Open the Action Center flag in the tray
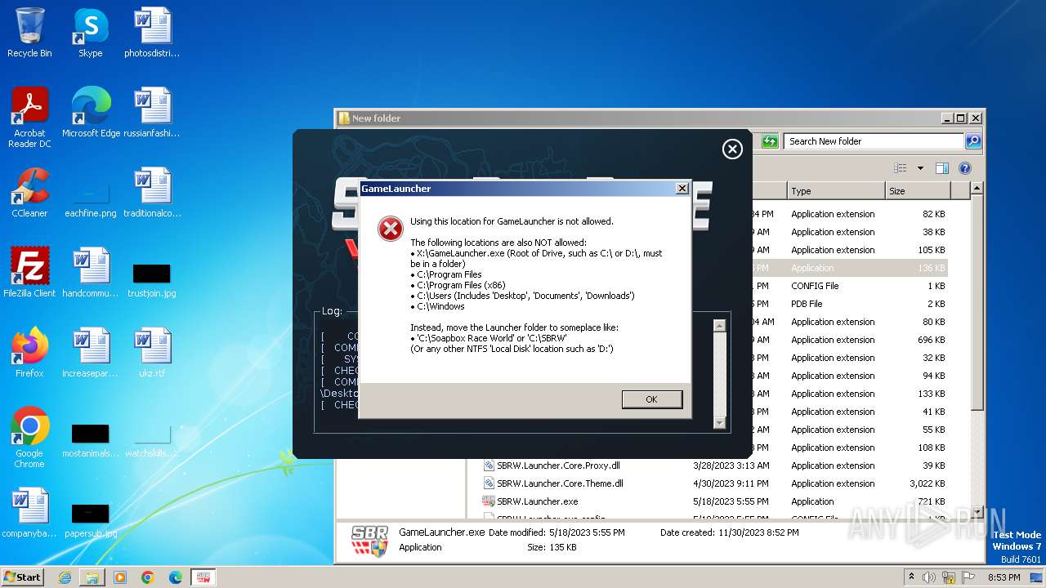1046x588 pixels. click(970, 577)
